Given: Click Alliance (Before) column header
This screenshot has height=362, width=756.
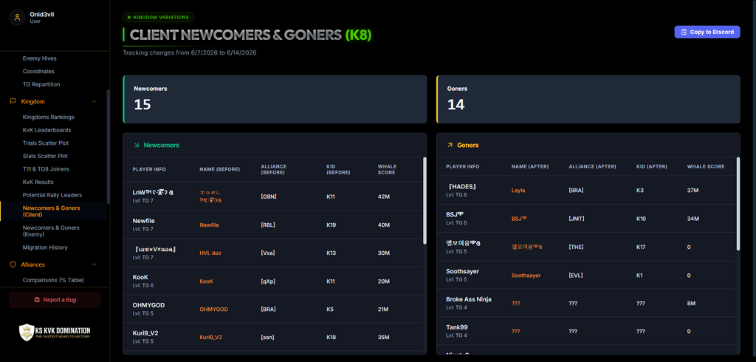Looking at the screenshot, I should point(273,169).
